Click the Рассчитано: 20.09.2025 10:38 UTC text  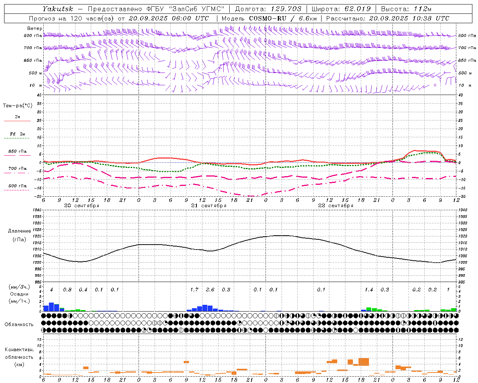(x=388, y=18)
